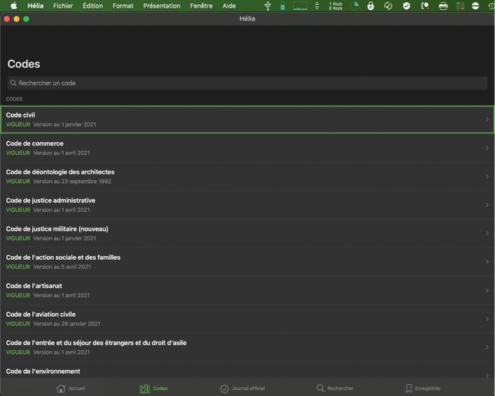This screenshot has width=495, height=396.
Task: Click the magnifier icon in search field
Action: pyautogui.click(x=13, y=83)
